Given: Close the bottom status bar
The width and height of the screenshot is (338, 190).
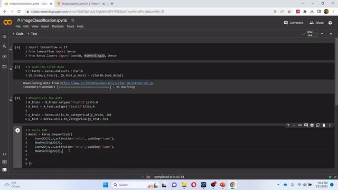Looking at the screenshot, I should click(335, 177).
